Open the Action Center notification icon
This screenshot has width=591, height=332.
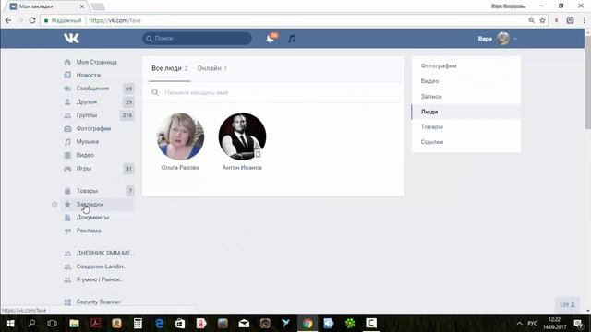(578, 324)
